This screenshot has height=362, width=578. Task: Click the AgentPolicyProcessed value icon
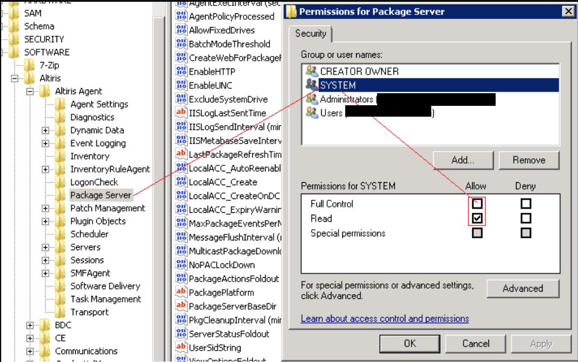181,16
